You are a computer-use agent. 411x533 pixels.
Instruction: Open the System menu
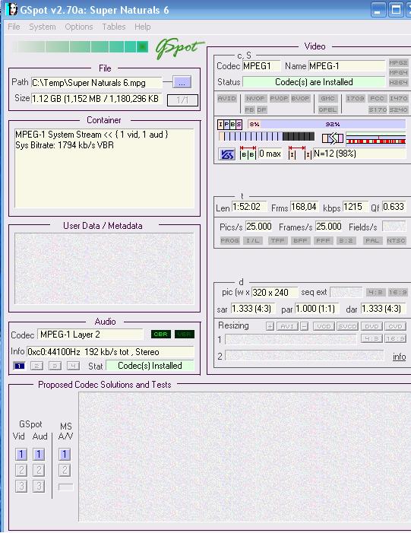[42, 27]
